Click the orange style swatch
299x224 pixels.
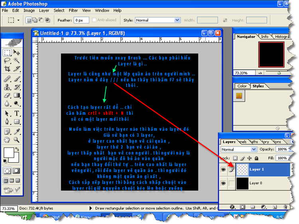tap(239, 96)
